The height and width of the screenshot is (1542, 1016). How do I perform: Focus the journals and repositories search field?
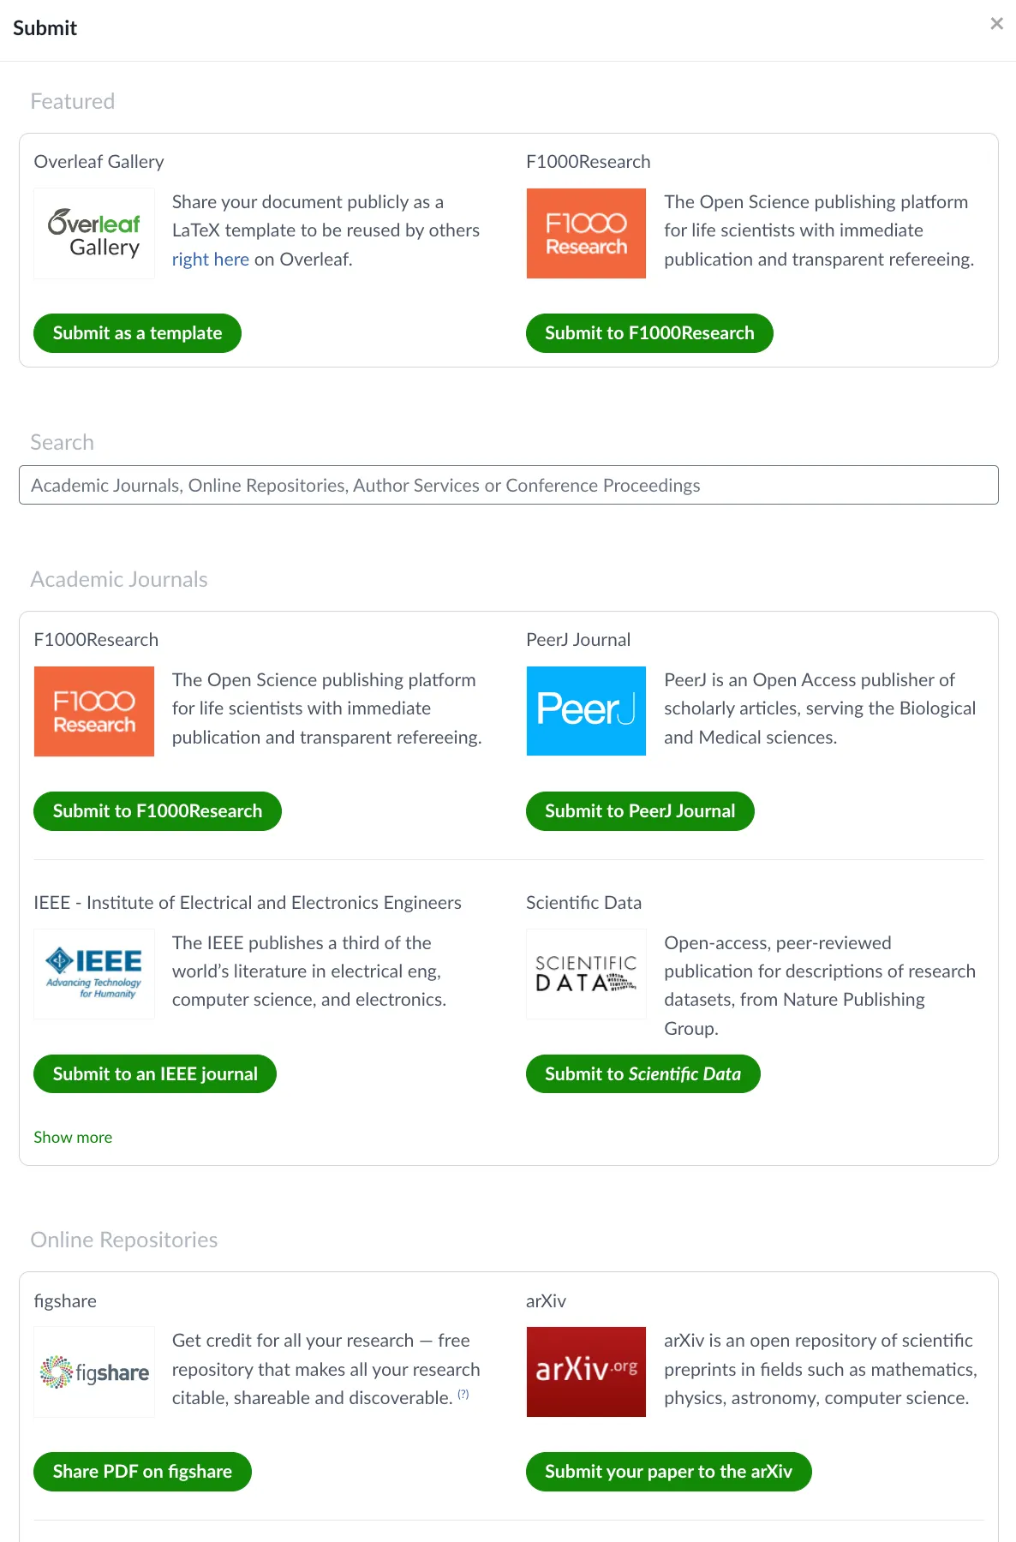(x=508, y=486)
